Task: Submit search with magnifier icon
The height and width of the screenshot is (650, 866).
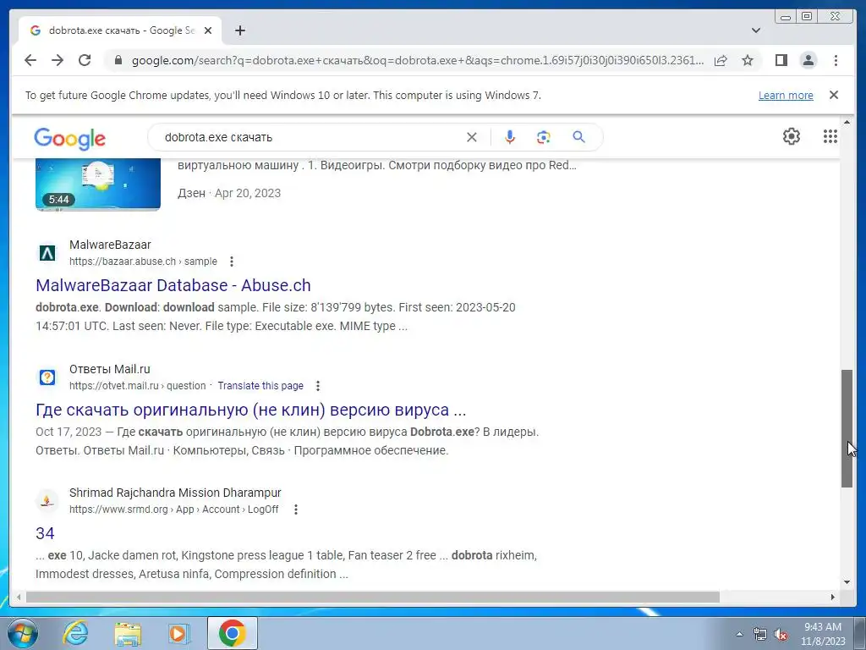Action: click(578, 137)
